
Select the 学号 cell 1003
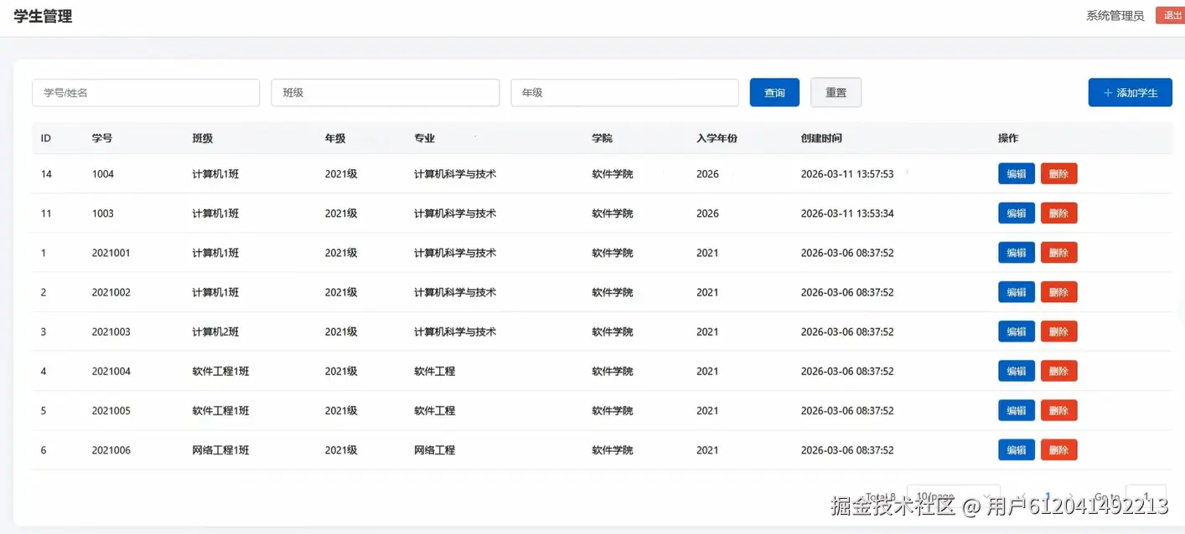(103, 213)
